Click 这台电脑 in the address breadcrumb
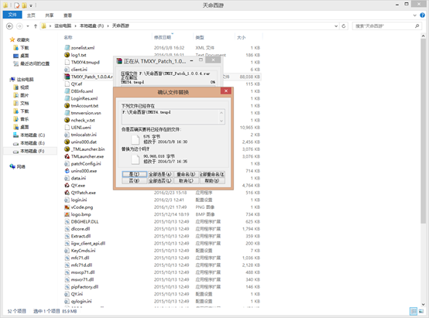 (63, 26)
